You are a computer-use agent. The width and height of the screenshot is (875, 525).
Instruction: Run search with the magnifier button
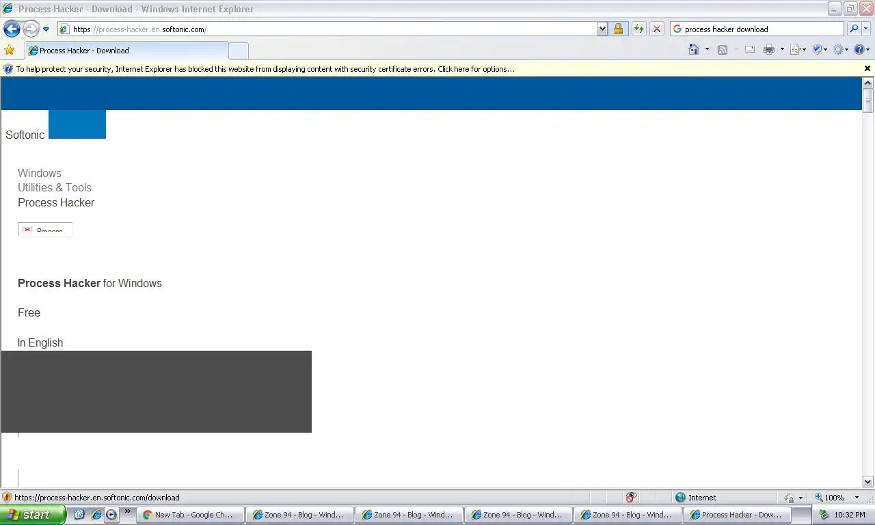pyautogui.click(x=854, y=29)
